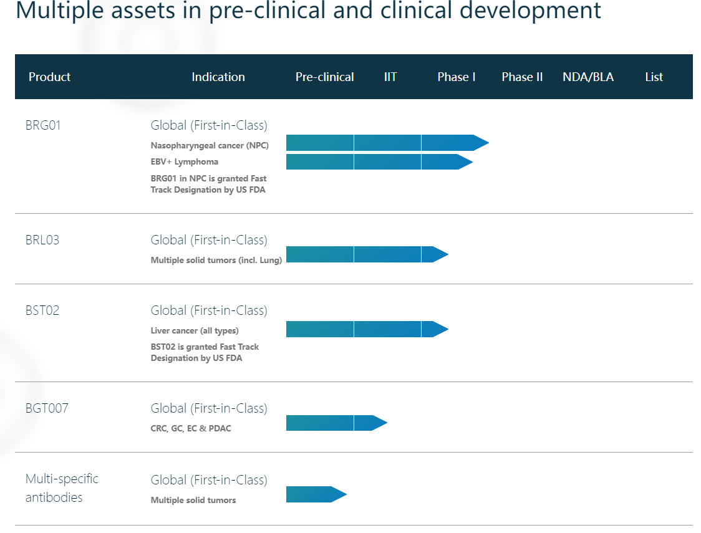
Task: Click the Indication column header
Action: [x=218, y=77]
